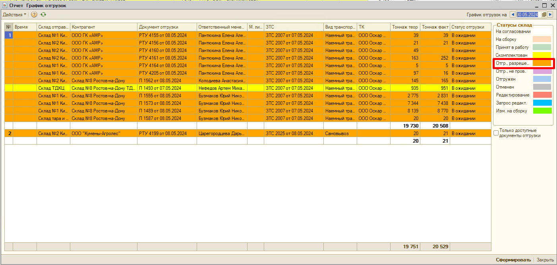Select document П 1555 от 08.05.2024
The image size is (557, 265).
click(x=167, y=96)
